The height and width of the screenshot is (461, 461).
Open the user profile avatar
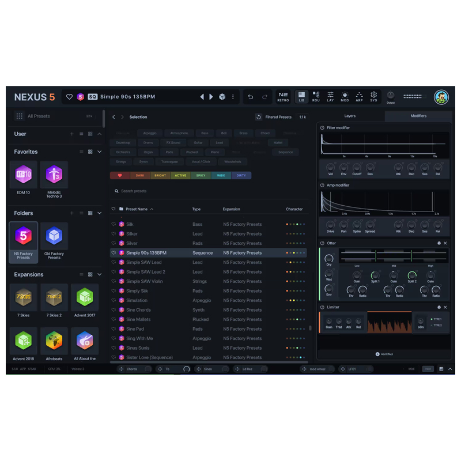pos(441,97)
